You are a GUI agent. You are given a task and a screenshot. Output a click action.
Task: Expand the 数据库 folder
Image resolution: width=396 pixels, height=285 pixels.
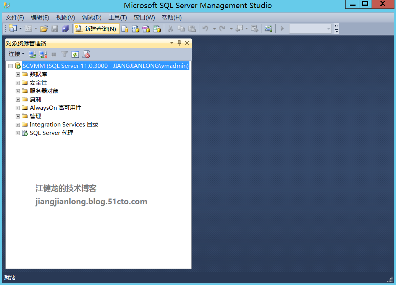[18, 74]
